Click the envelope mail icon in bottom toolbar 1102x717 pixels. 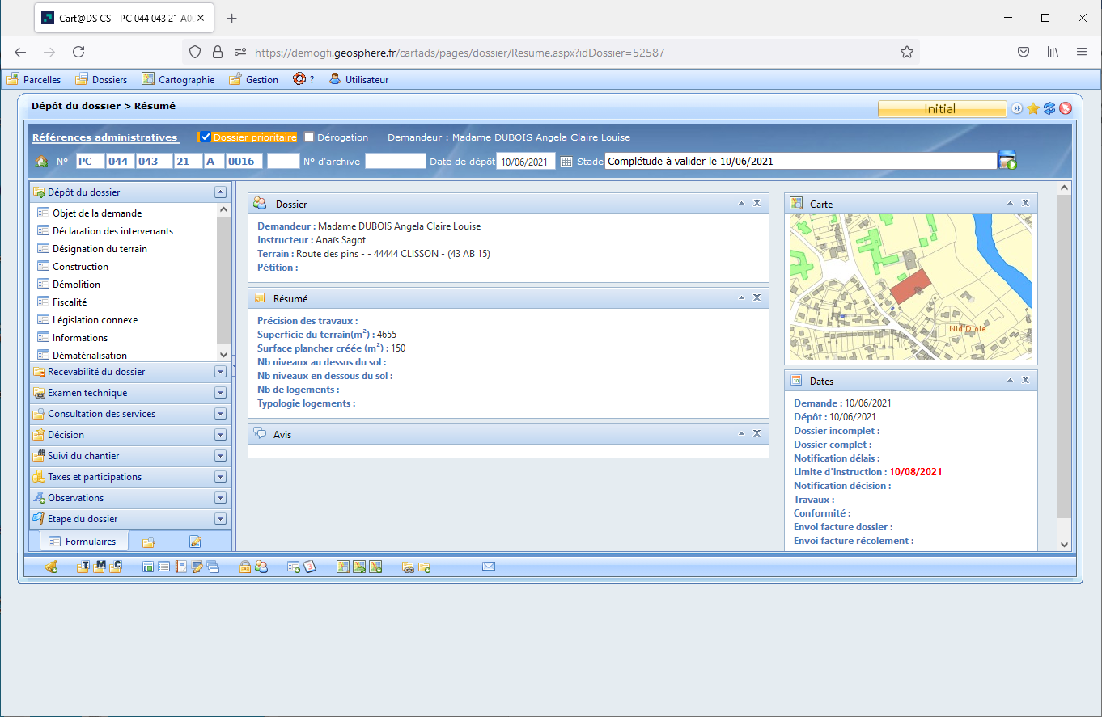488,567
